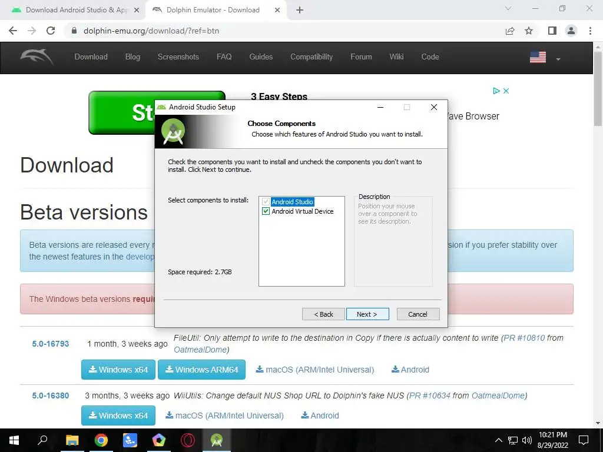
Task: Click the greyed Android Studio checkbox
Action: [266, 201]
